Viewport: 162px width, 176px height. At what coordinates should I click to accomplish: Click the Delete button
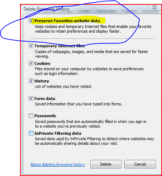tap(106, 164)
